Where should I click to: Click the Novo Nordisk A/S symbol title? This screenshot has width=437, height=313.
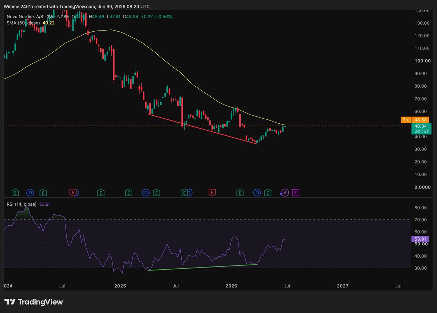pyautogui.click(x=25, y=17)
